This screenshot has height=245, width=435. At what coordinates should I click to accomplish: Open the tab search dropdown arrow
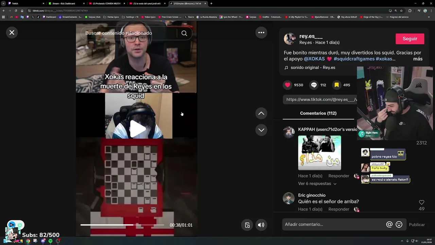pos(3,3)
